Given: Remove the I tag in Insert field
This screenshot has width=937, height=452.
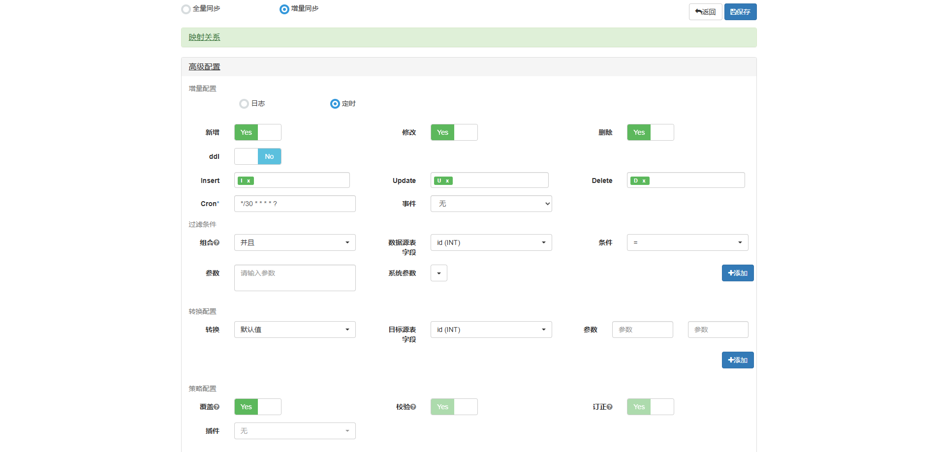Looking at the screenshot, I should (x=249, y=181).
